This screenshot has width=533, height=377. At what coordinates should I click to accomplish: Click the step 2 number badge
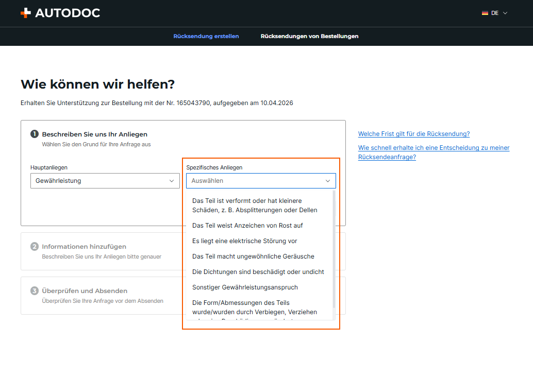point(35,246)
